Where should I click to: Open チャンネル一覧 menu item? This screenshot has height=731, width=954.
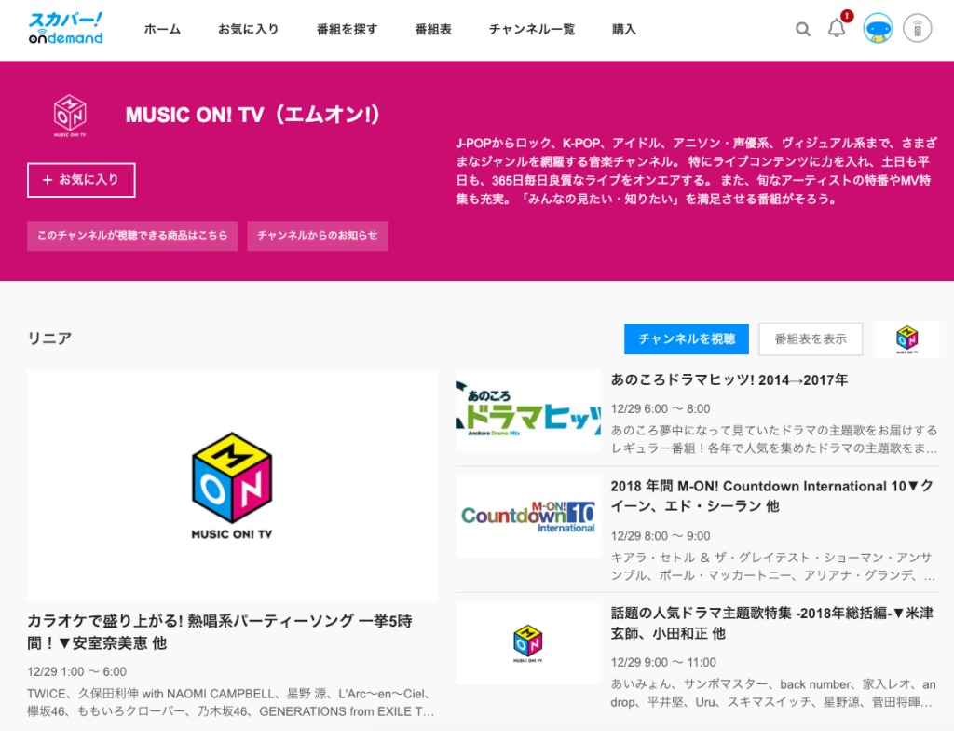point(532,29)
